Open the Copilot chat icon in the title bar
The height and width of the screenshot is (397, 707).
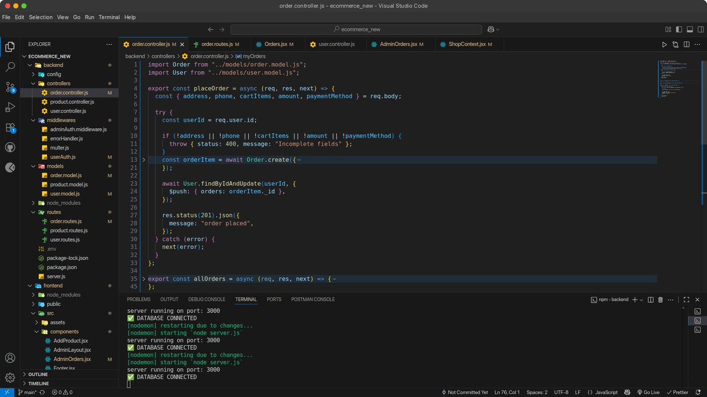coord(490,29)
